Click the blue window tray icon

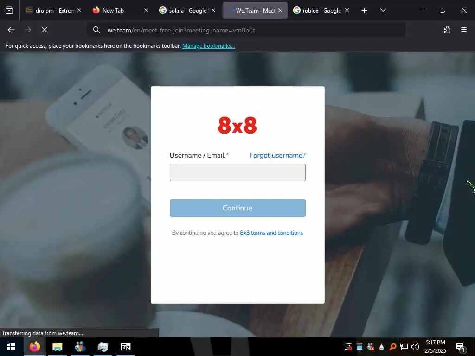[x=359, y=347]
